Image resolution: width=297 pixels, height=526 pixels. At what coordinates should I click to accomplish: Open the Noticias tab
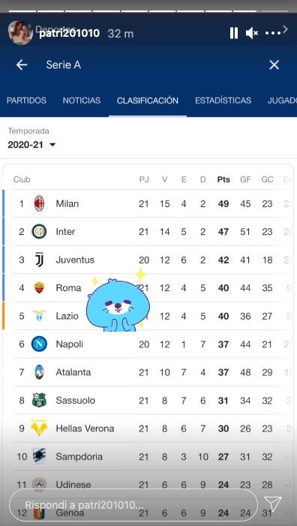pos(82,101)
